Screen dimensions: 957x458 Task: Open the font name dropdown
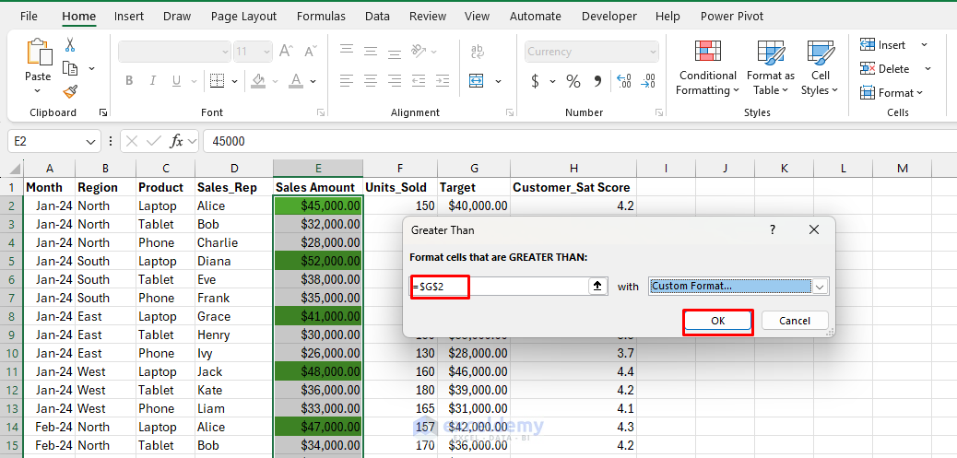tap(225, 52)
